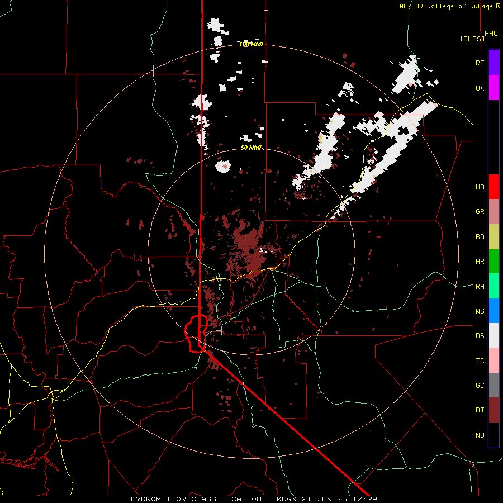Viewport: 503px width, 503px height.
Task: Click the 100 NMI range ring label
Action: point(251,44)
